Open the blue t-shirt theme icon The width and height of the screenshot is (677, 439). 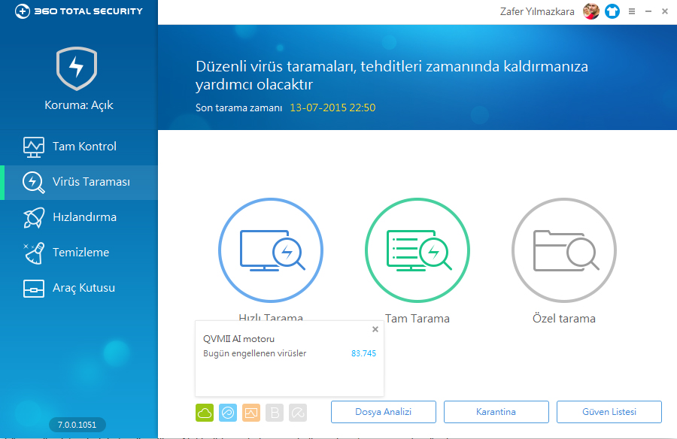click(612, 11)
